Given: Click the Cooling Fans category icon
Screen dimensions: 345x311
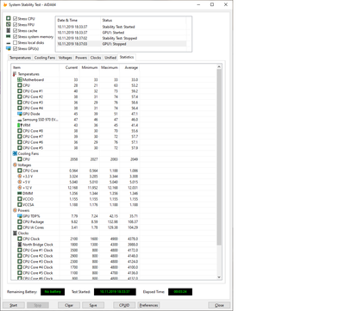Looking at the screenshot, I should 15,153.
